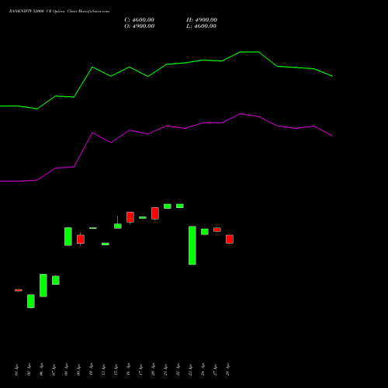Click the 06 Apr date label
388x388 pixels.
pyautogui.click(x=41, y=369)
